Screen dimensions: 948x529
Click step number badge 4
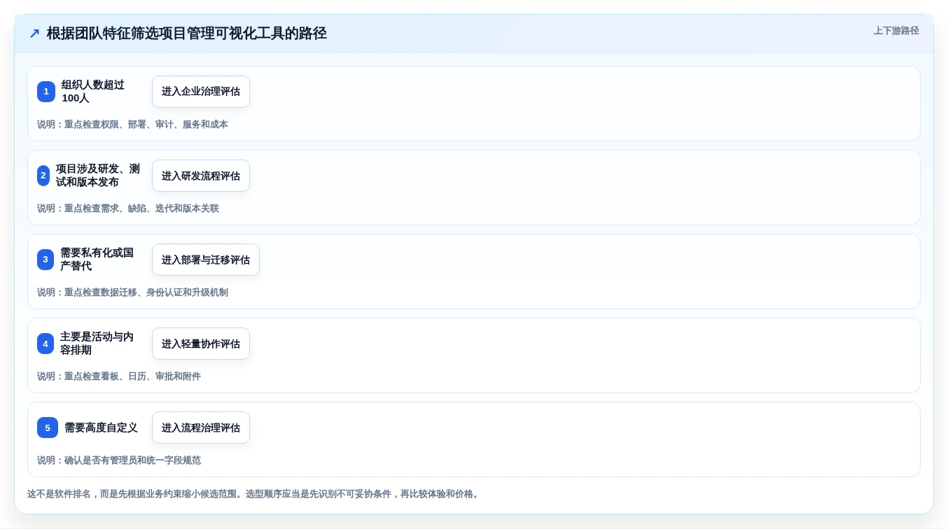[46, 344]
